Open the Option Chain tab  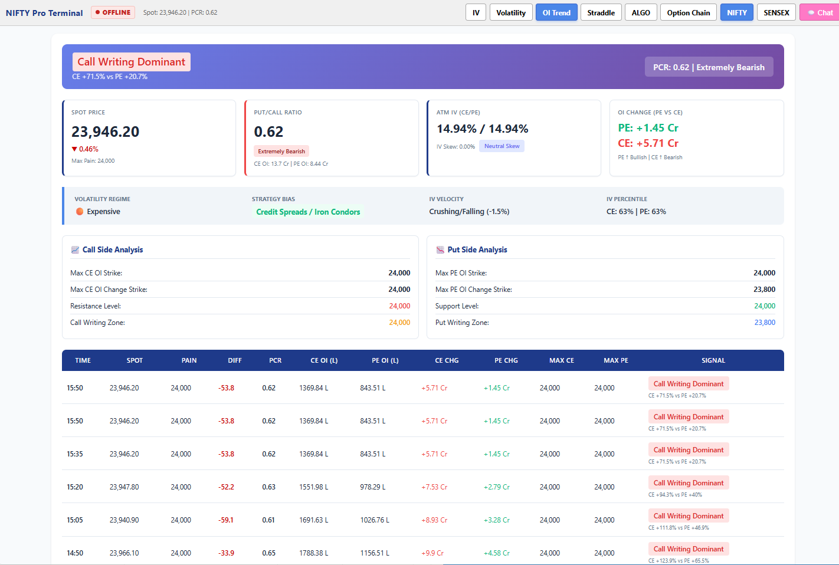click(x=689, y=12)
